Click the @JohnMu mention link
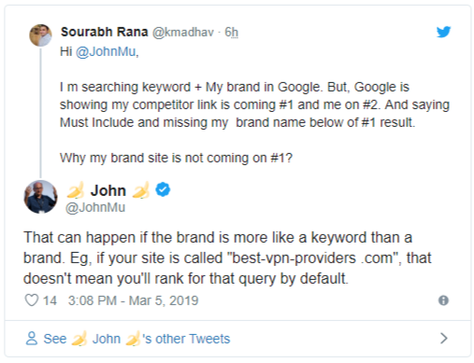Viewport: 474px width, 363px height. click(x=106, y=51)
